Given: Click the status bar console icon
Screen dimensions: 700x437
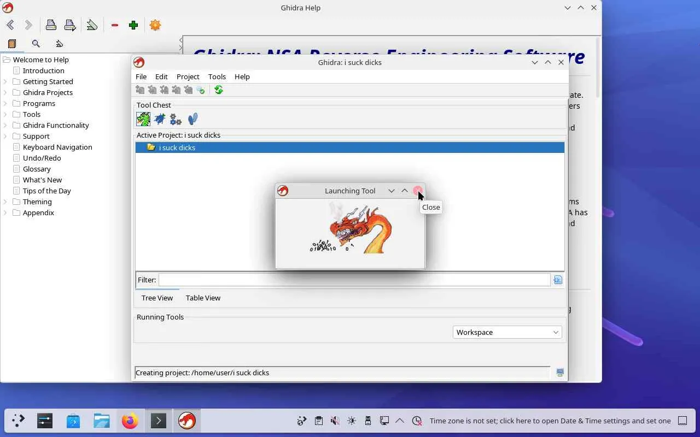Looking at the screenshot, I should pyautogui.click(x=560, y=373).
